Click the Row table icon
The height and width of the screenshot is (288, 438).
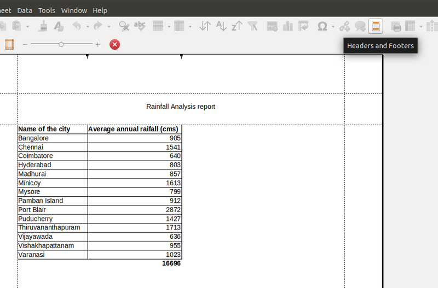(x=158, y=26)
